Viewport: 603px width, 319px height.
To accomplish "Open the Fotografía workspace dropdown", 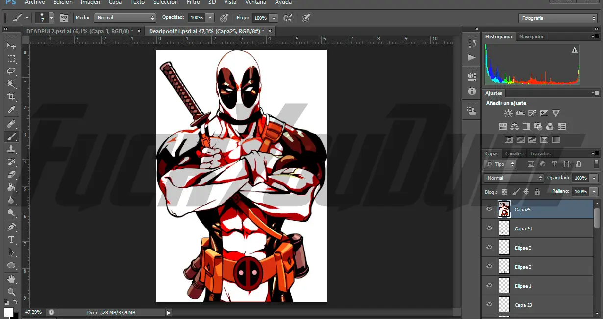I will click(x=557, y=18).
